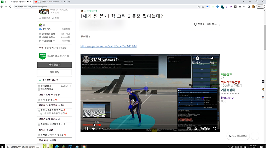The image size is (266, 148).
Task: Open the Chrome profile avatar
Action: (253, 7)
